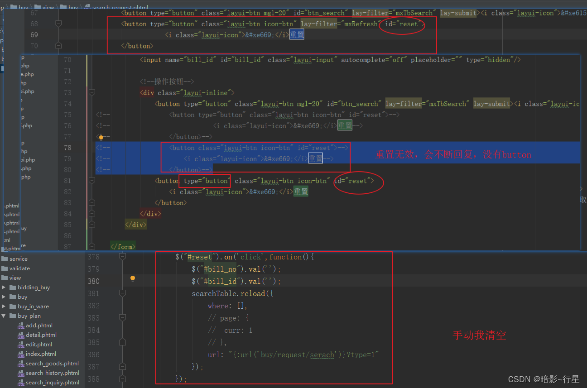Open search_inquiry.phtml in the project tree
This screenshot has width=587, height=388.
point(53,383)
